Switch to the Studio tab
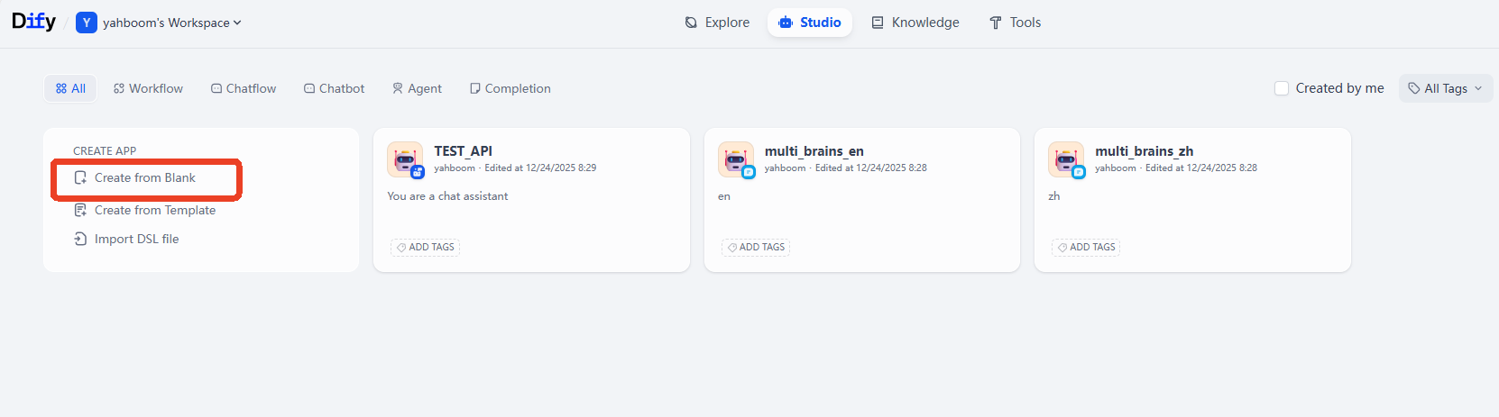 tap(810, 23)
